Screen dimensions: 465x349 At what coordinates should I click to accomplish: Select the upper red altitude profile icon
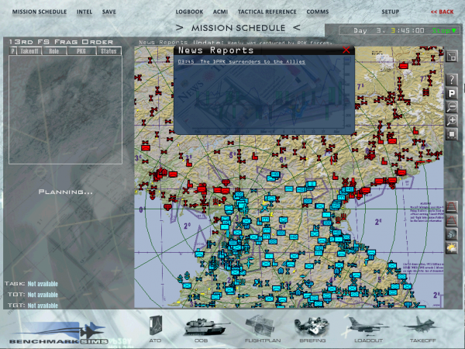[452, 206]
